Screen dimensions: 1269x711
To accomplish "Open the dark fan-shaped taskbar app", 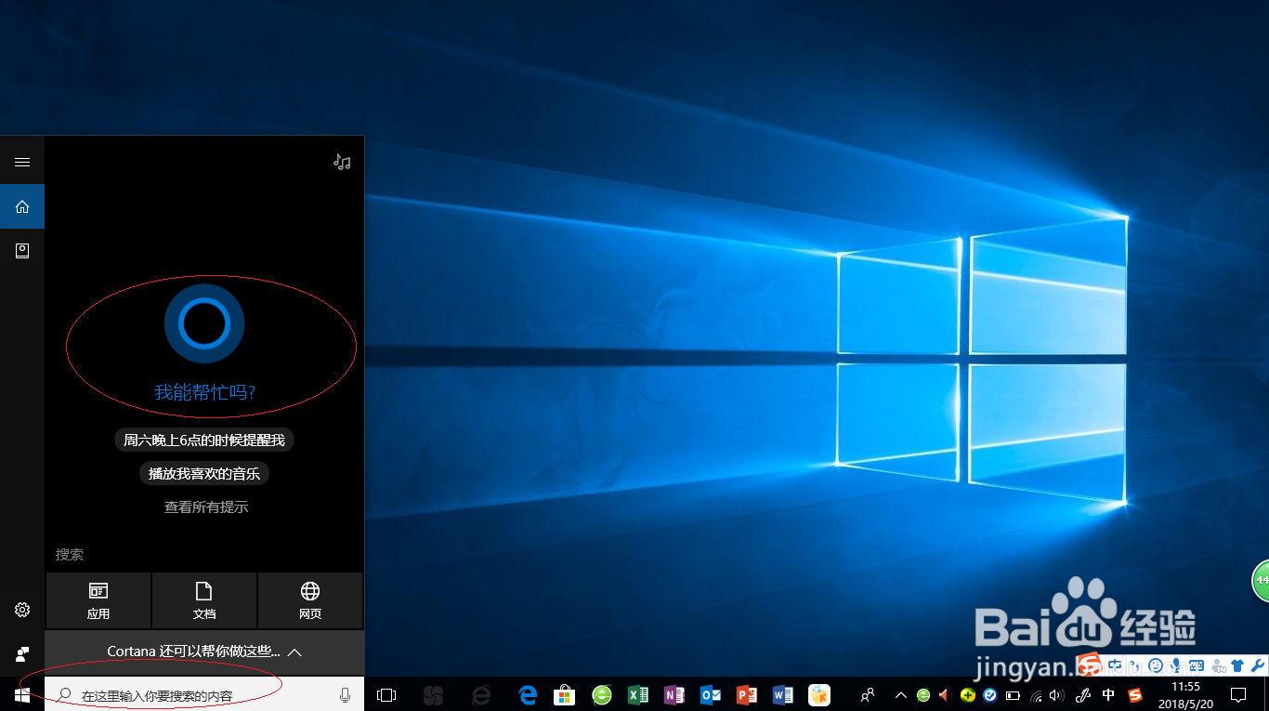I will [433, 695].
